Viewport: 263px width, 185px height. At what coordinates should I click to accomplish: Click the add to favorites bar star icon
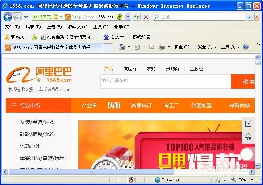point(34,37)
